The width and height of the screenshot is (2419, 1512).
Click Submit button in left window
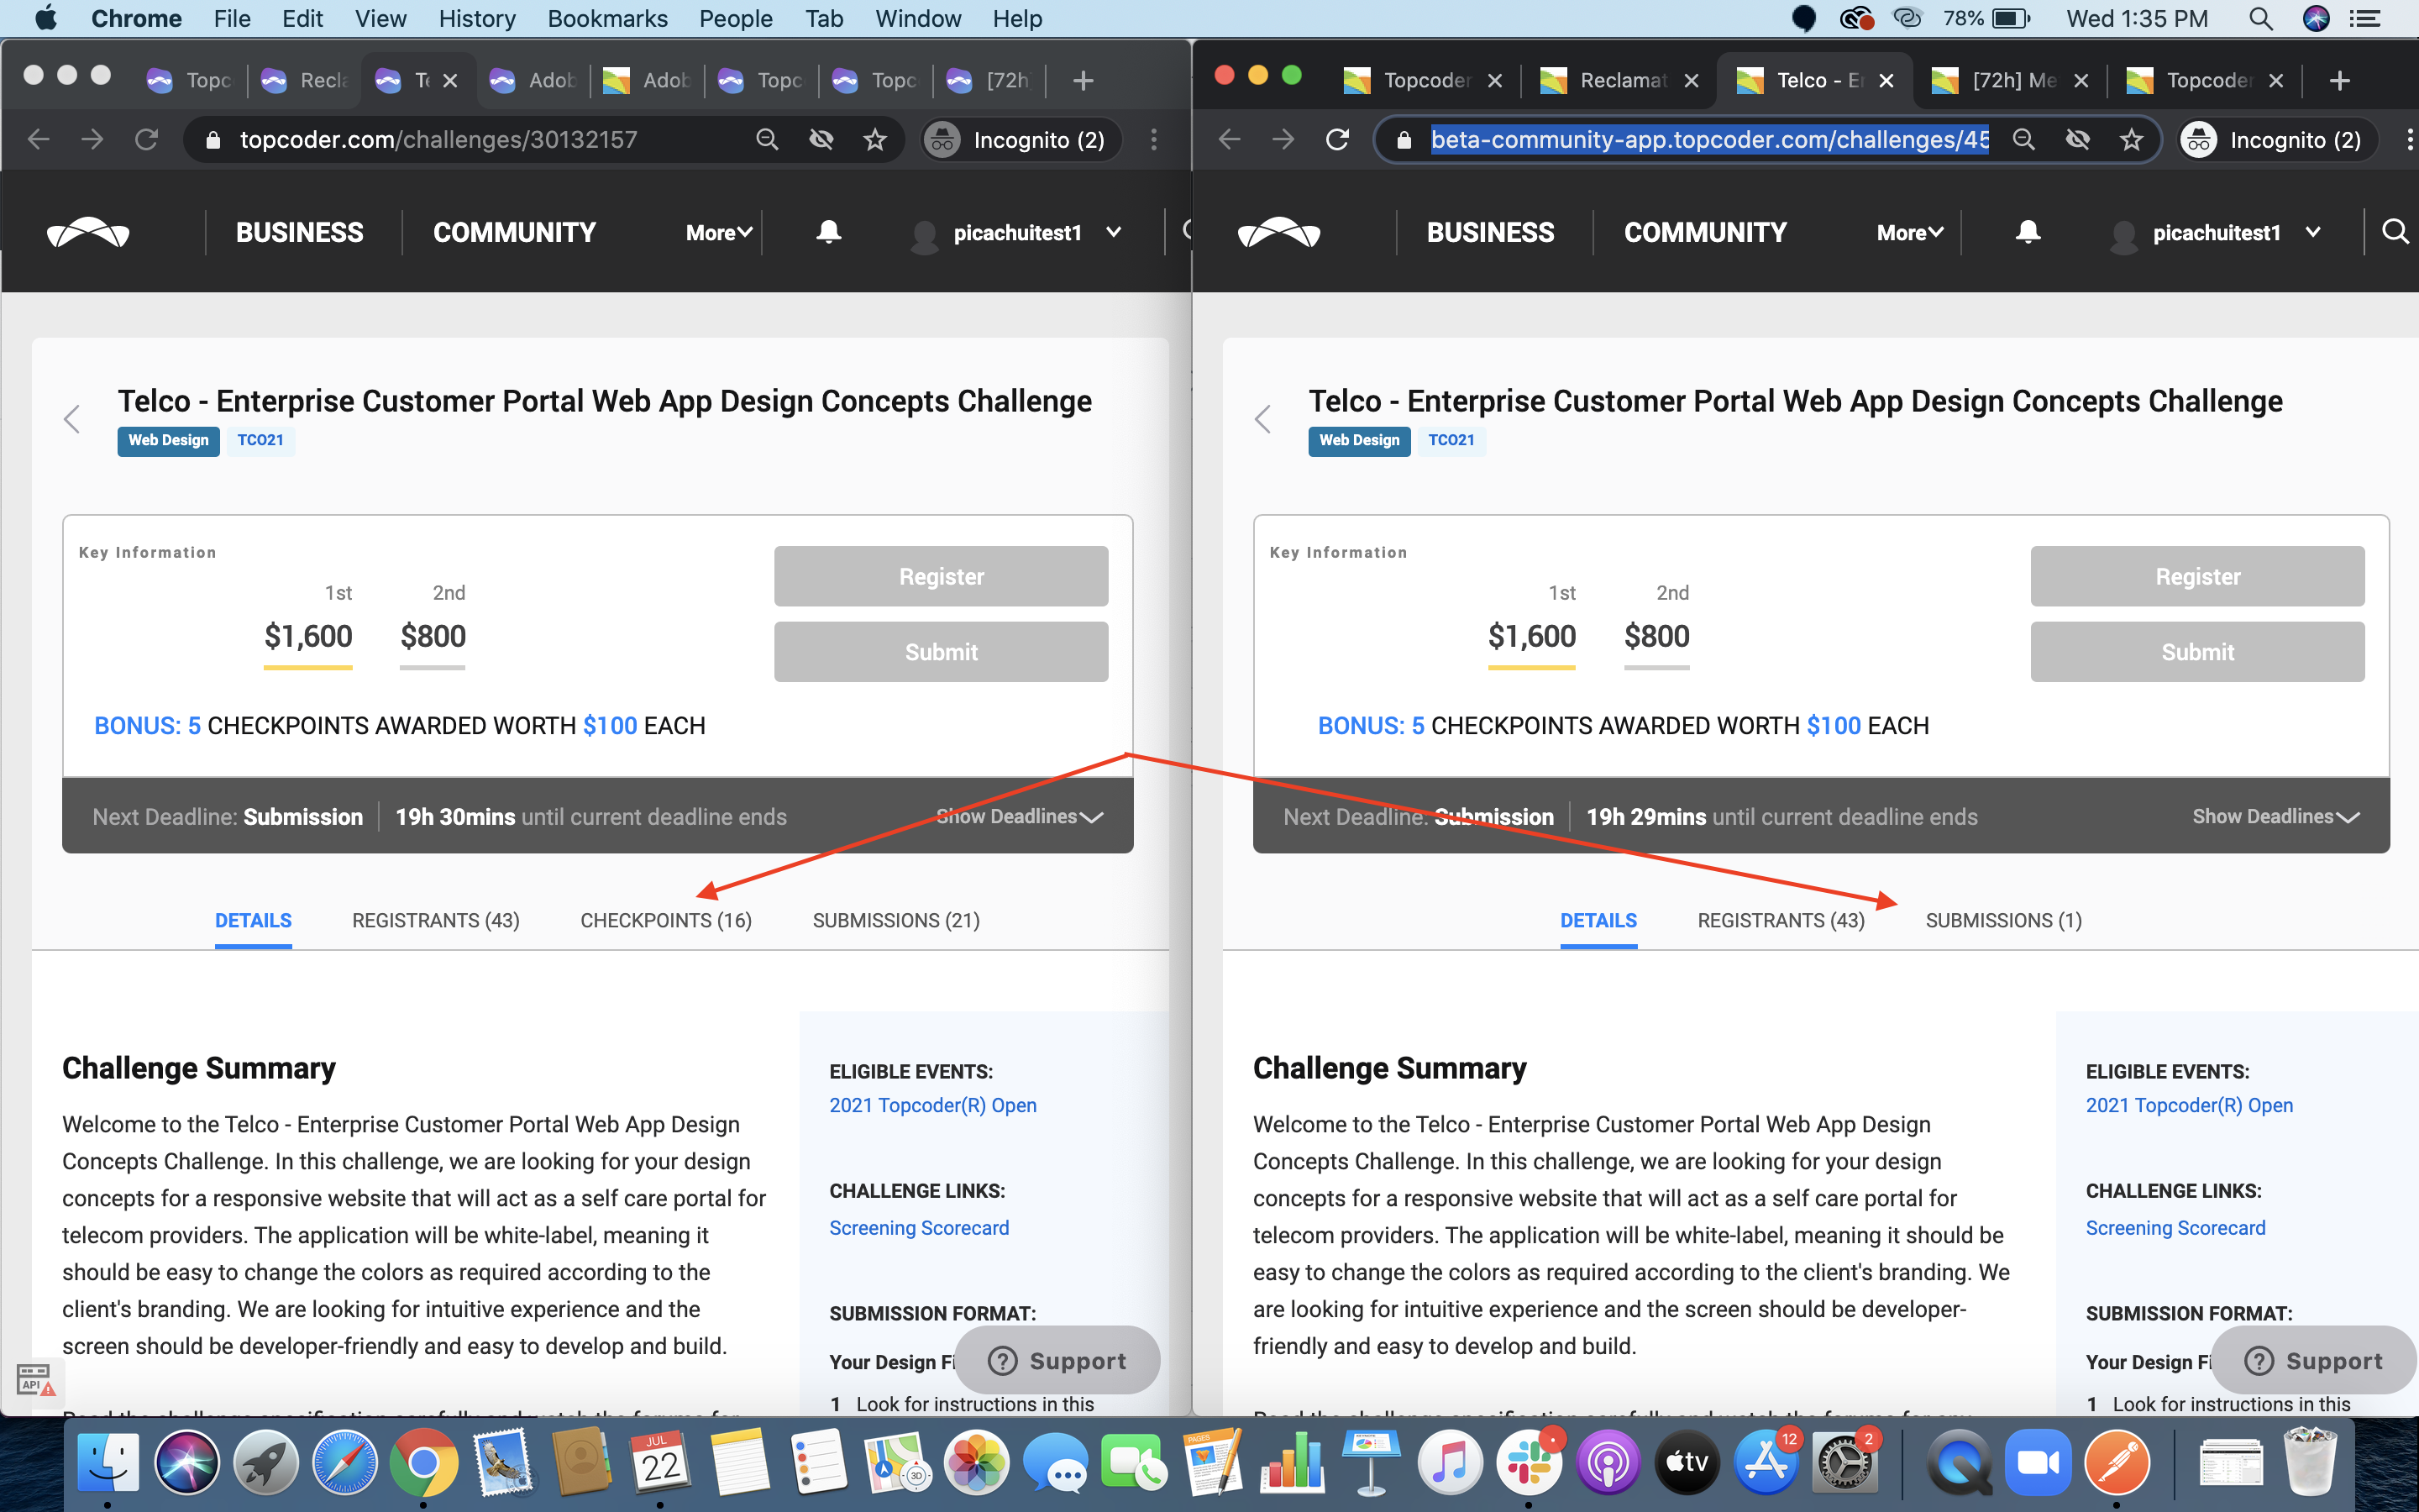941,651
